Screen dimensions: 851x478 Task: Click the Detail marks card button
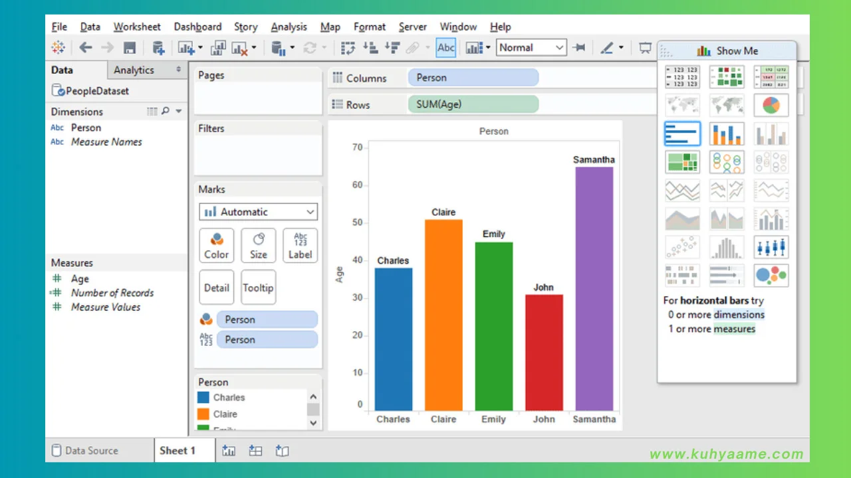click(216, 287)
